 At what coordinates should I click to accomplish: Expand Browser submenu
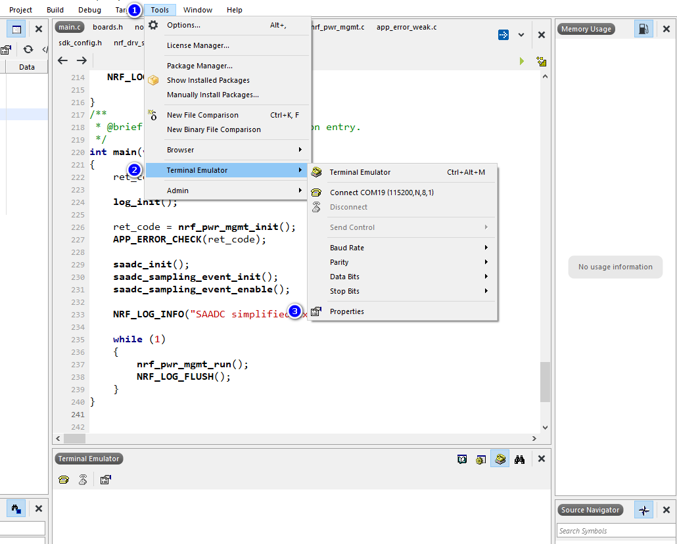(227, 150)
